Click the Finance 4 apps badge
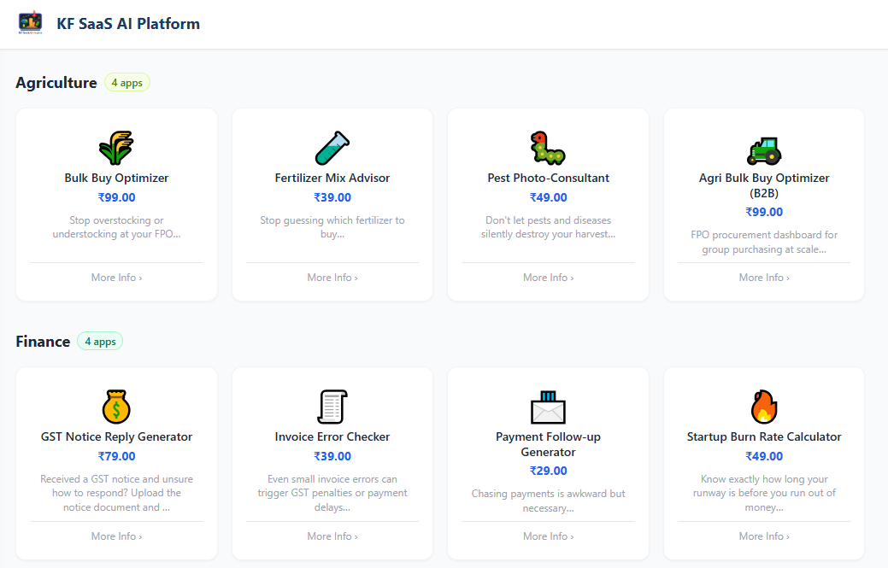 pyautogui.click(x=99, y=341)
